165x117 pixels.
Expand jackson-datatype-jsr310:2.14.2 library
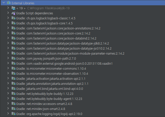[8, 48]
